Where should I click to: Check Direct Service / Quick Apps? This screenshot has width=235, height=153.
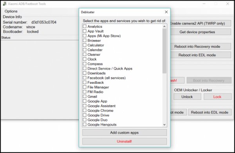pos(85,68)
